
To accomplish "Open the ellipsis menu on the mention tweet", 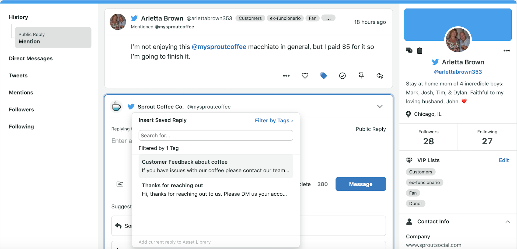I will pyautogui.click(x=286, y=76).
